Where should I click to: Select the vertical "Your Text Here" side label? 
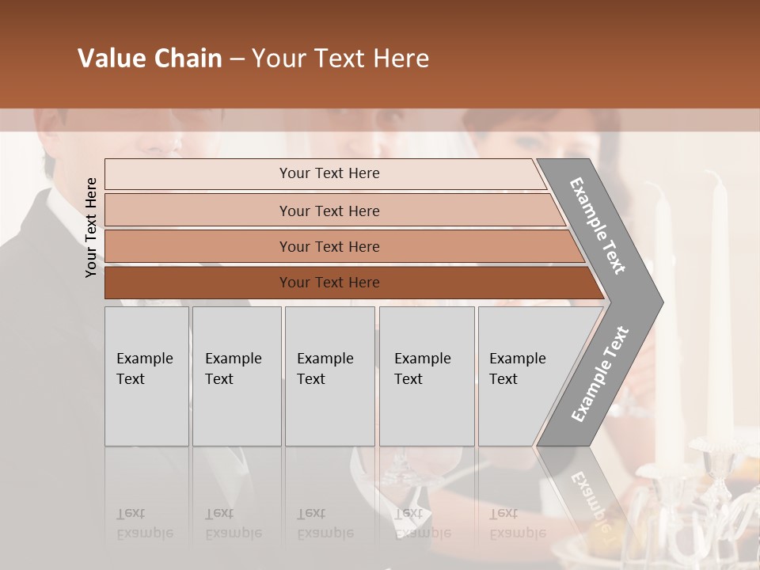click(x=91, y=227)
